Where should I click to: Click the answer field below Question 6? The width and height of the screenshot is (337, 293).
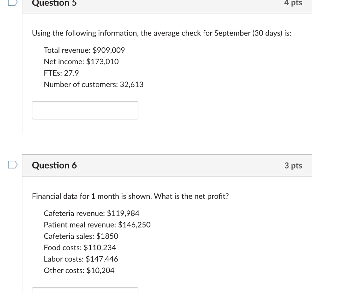pyautogui.click(x=85, y=291)
